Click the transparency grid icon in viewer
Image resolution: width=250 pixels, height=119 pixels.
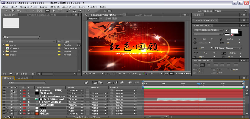[x=171, y=73]
